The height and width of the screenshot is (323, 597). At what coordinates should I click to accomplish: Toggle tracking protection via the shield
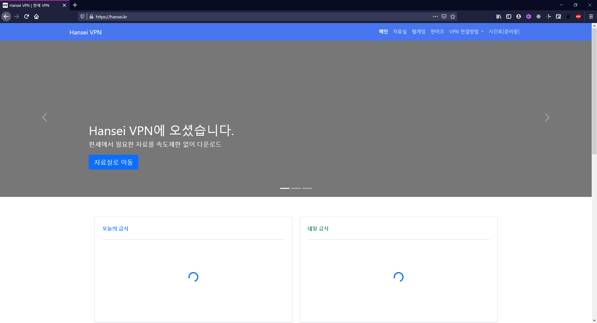click(82, 16)
